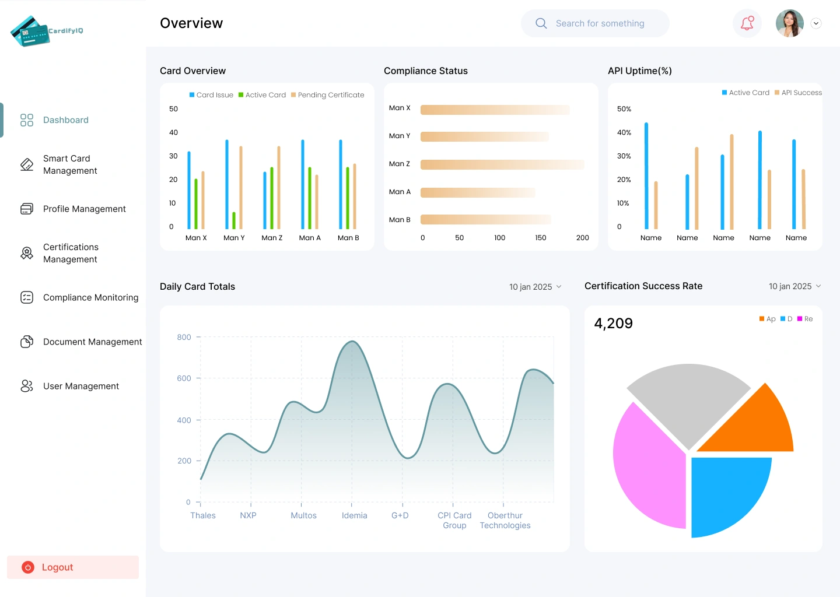Click the Compliance Status heading
This screenshot has height=597, width=840.
426,71
